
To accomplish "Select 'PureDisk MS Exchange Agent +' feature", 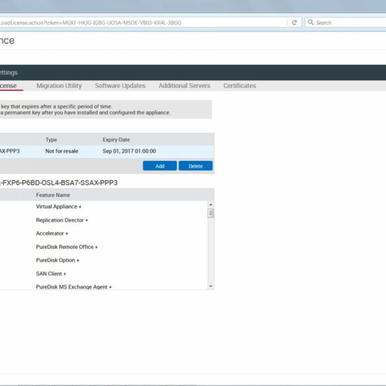I will click(x=74, y=287).
